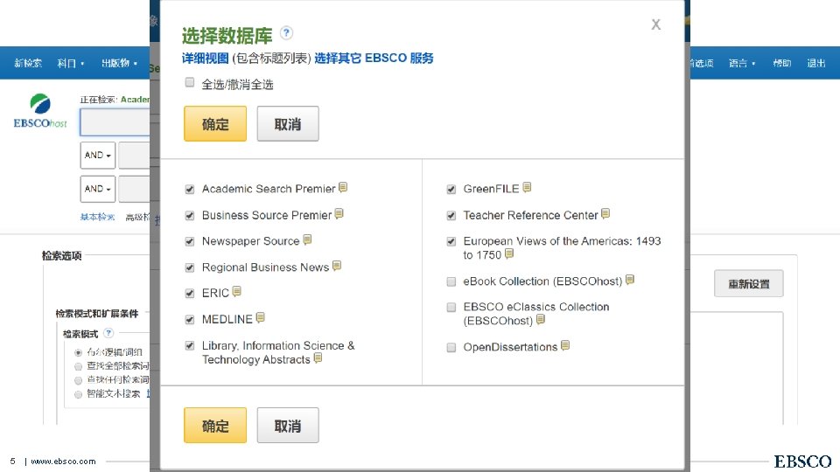840x472 pixels.
Task: Uncheck Newspaper Source database
Action: pyautogui.click(x=190, y=241)
